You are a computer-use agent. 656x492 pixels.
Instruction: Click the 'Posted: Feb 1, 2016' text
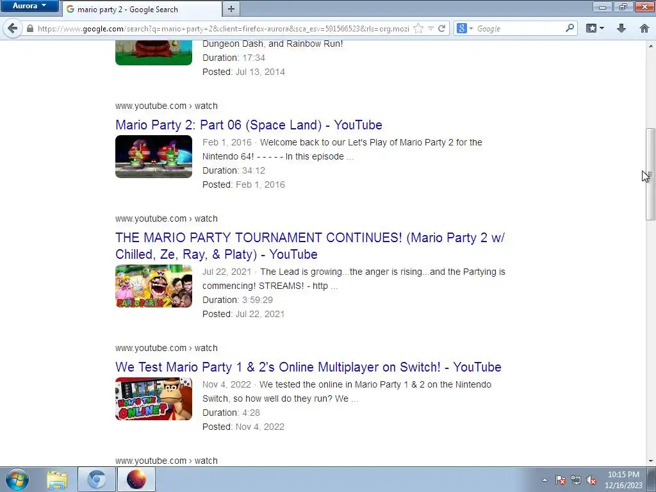point(243,184)
